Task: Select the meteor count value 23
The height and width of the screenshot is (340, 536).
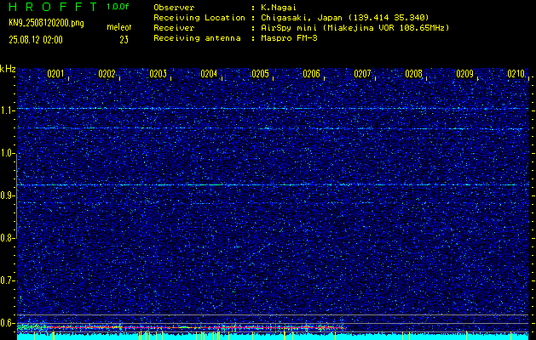Action: coord(124,40)
